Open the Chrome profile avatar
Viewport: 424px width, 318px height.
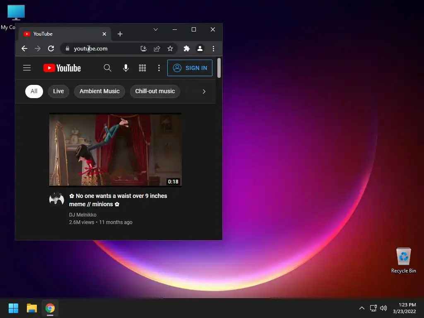[200, 48]
